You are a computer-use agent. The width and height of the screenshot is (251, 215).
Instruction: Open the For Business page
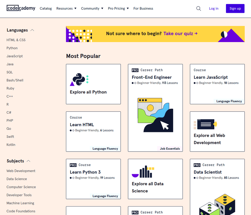point(143,8)
